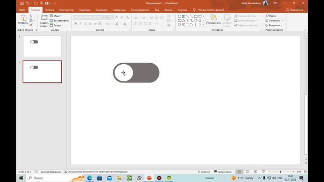Image resolution: width=324 pixels, height=182 pixels.
Task: Collapse the ribbon with the chevron
Action: (x=305, y=30)
